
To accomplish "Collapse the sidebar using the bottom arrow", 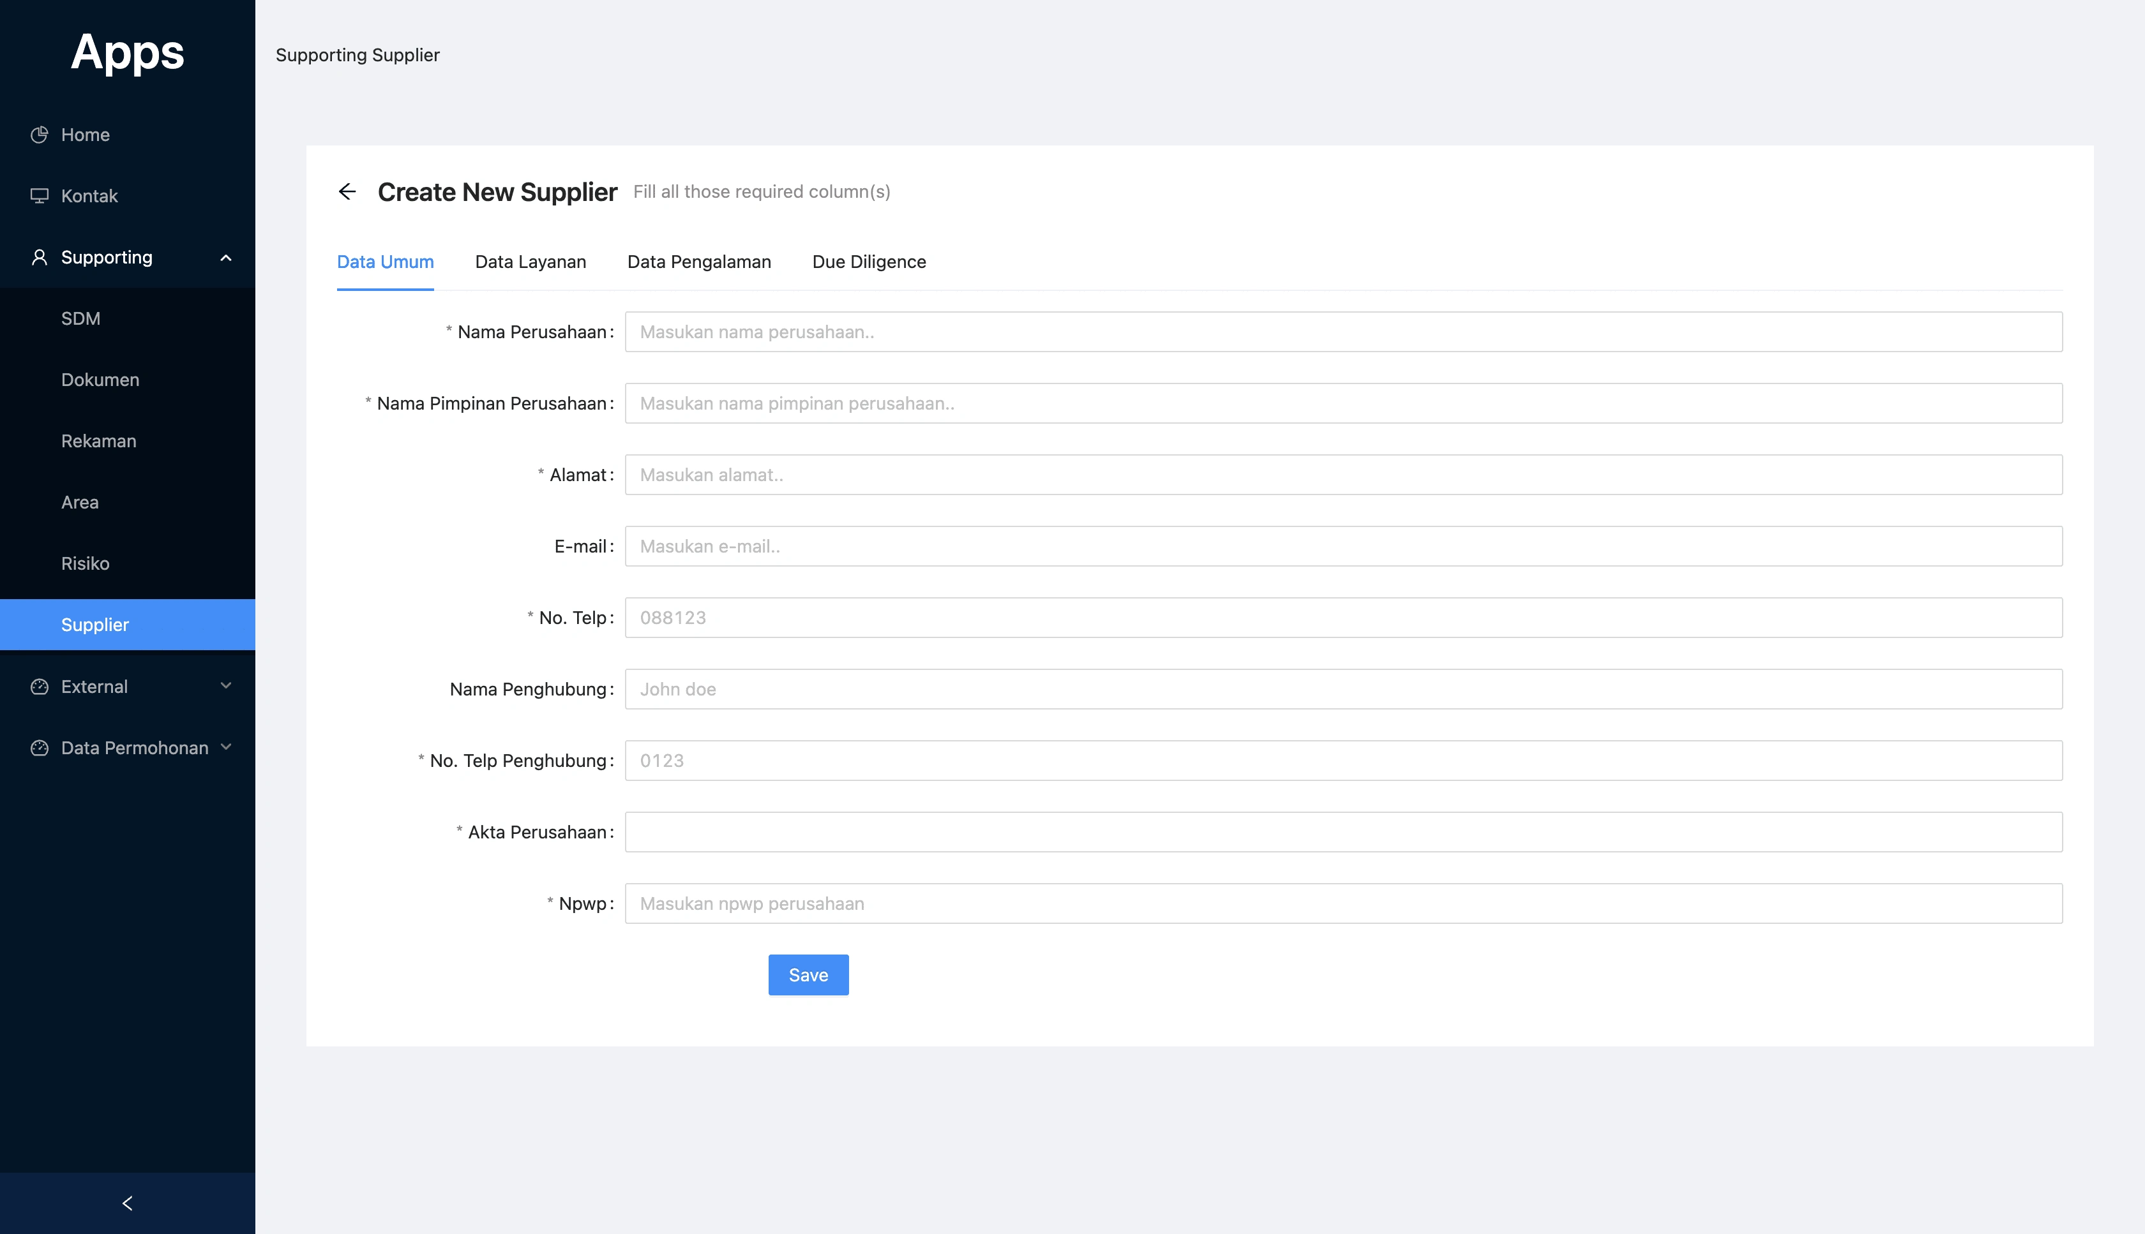I will click(127, 1203).
